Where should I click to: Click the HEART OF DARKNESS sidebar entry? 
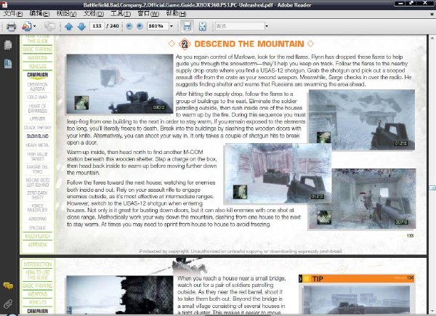click(x=38, y=108)
